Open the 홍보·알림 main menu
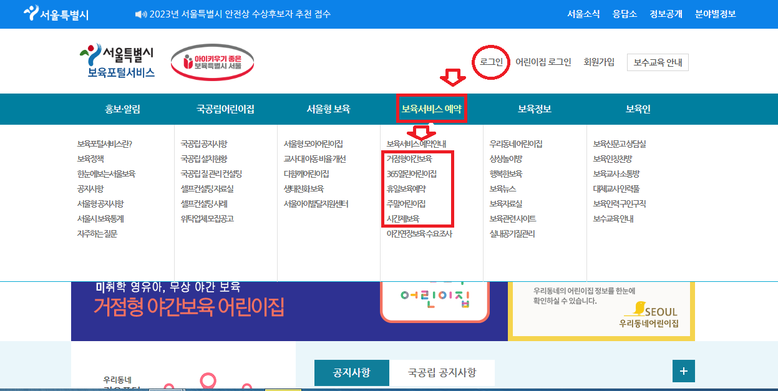Screen dimensions: 778x391 [x=122, y=109]
